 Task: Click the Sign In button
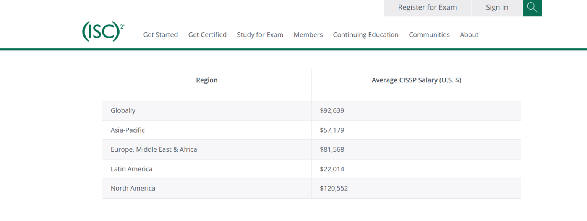click(x=497, y=7)
